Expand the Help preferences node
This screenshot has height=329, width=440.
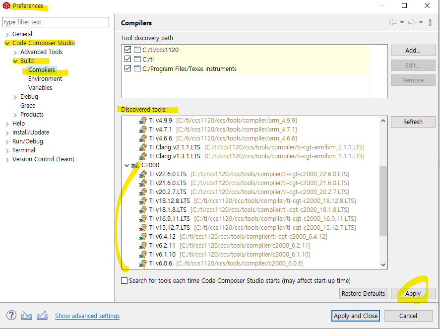coord(7,124)
